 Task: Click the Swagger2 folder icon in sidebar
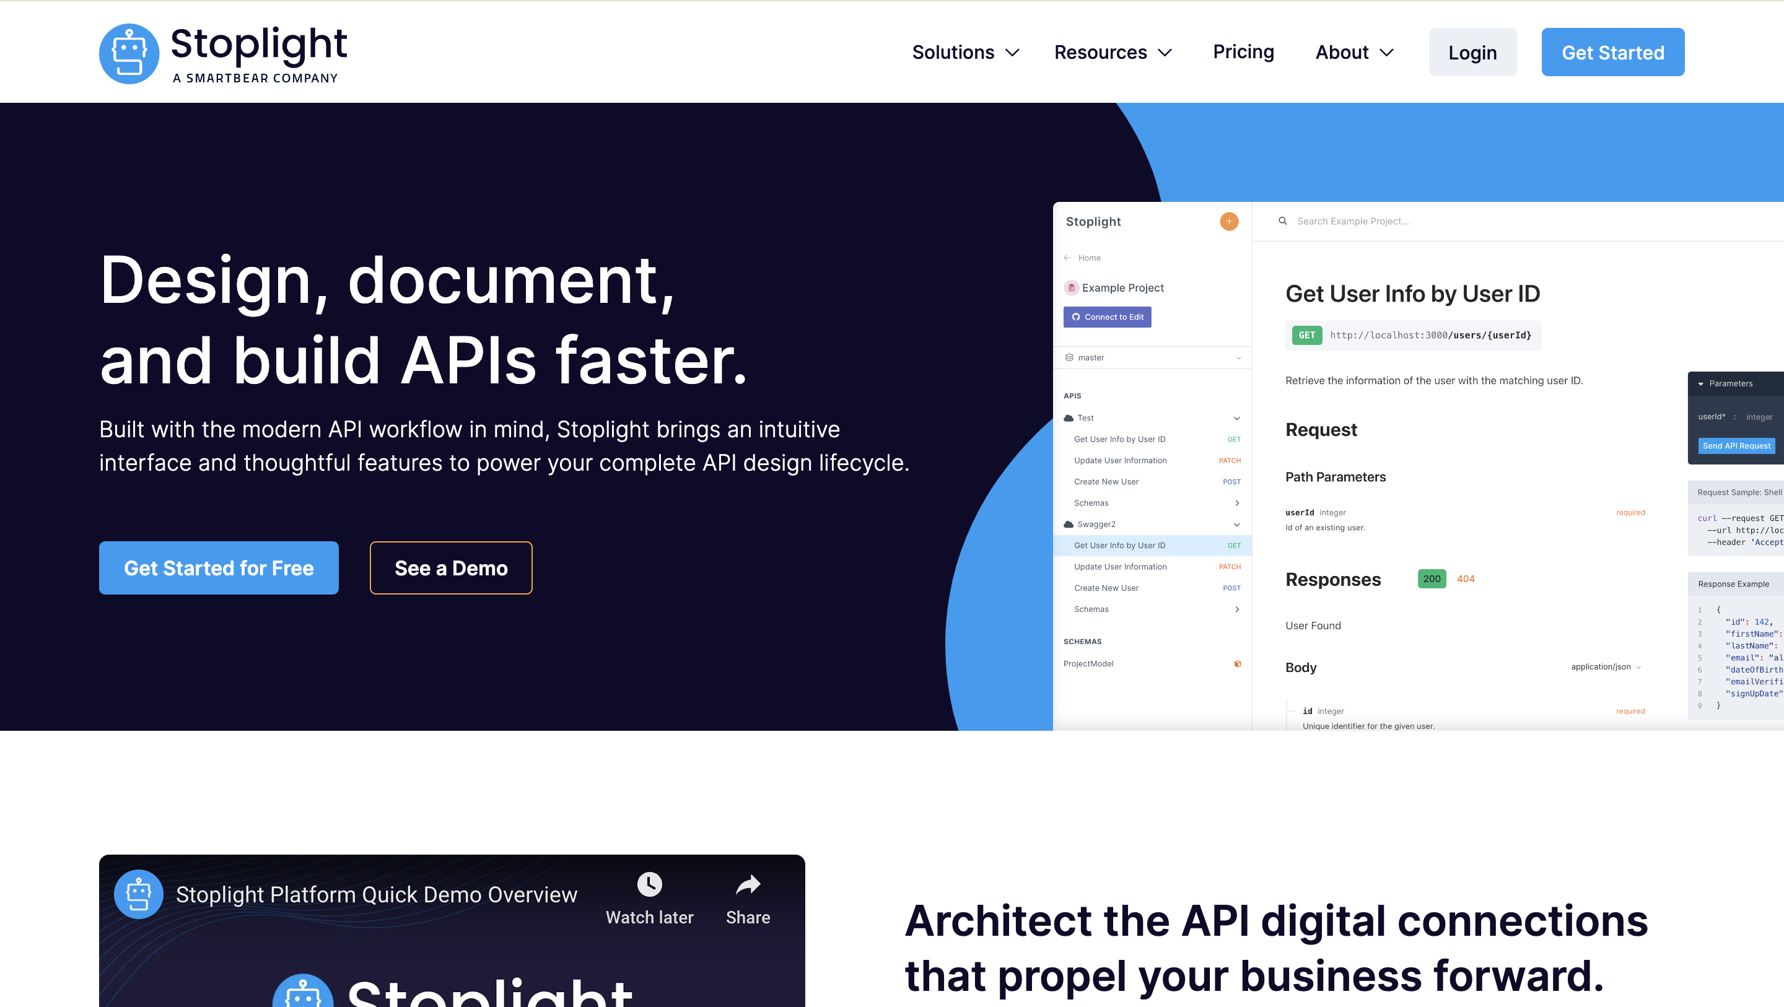click(x=1067, y=523)
